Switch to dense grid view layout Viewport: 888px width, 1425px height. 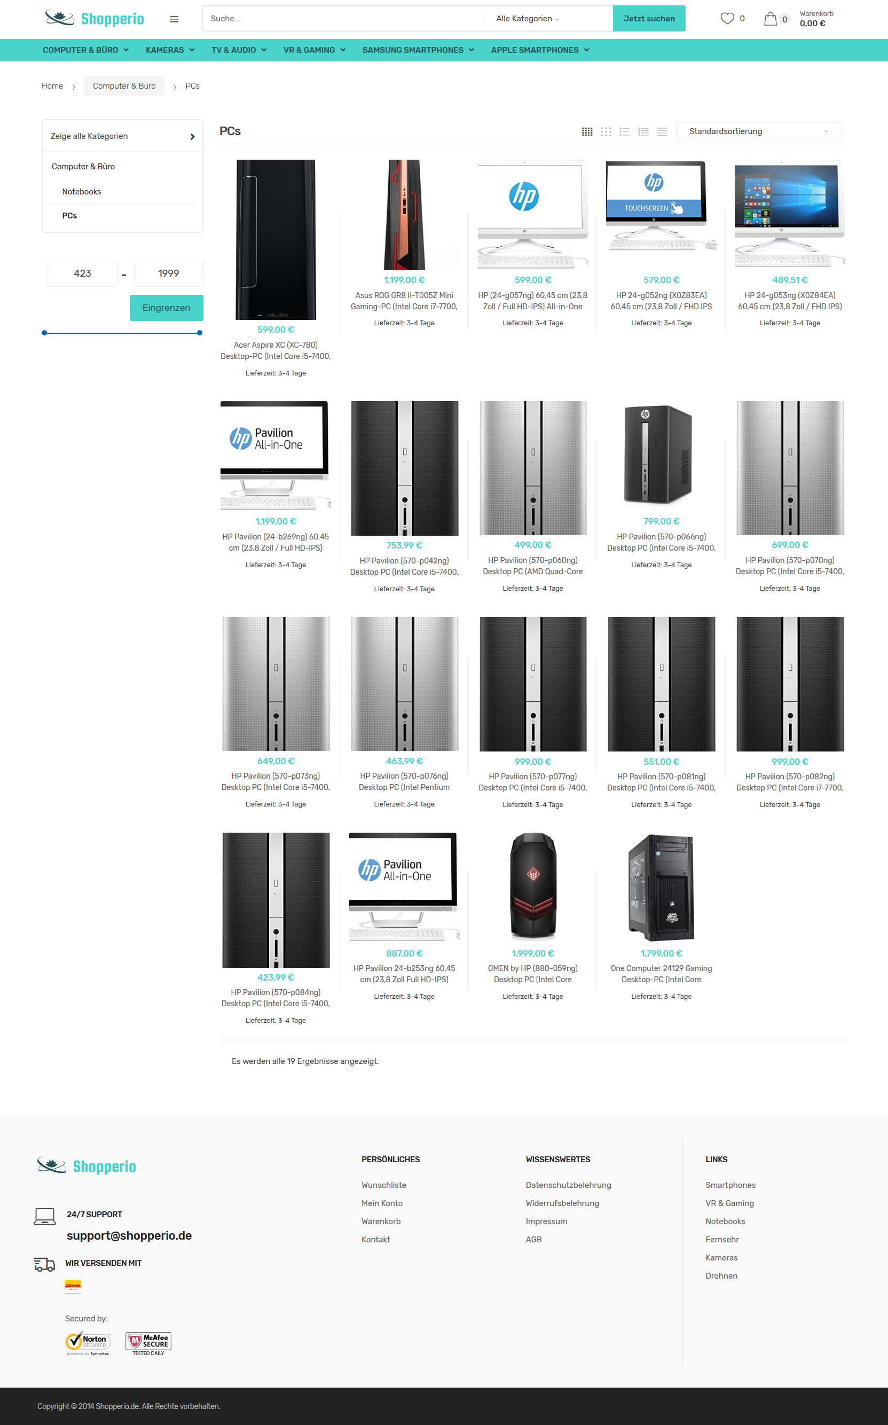(587, 131)
